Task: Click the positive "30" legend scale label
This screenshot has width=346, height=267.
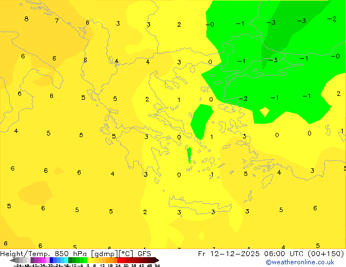Action: click(x=126, y=265)
